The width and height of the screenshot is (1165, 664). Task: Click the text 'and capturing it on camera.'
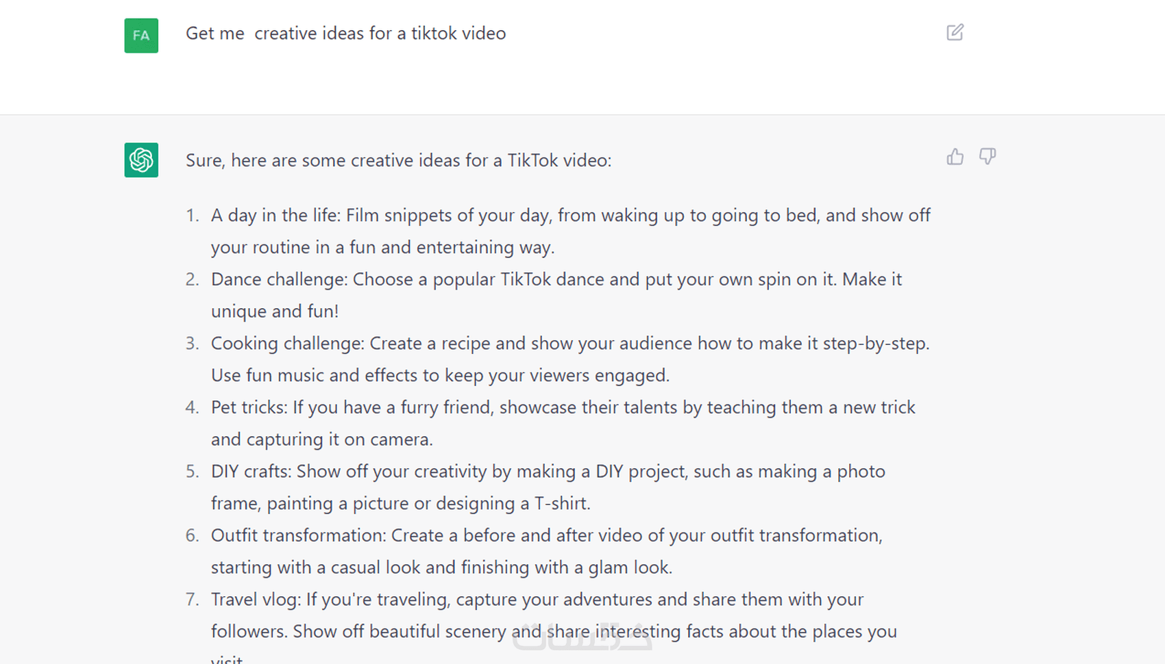(321, 439)
